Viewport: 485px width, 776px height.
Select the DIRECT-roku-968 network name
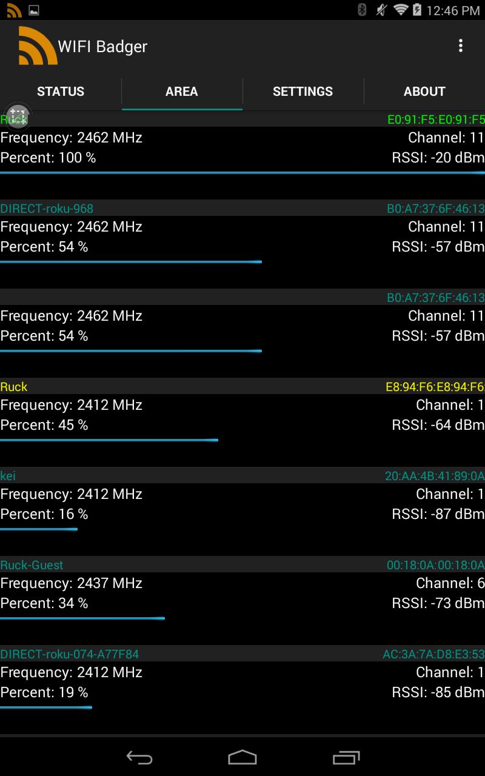click(x=47, y=209)
